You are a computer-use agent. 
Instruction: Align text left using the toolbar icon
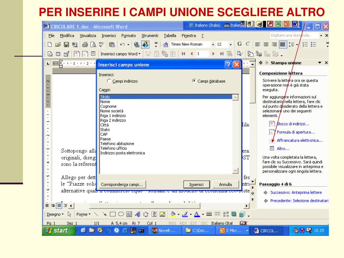click(x=258, y=45)
